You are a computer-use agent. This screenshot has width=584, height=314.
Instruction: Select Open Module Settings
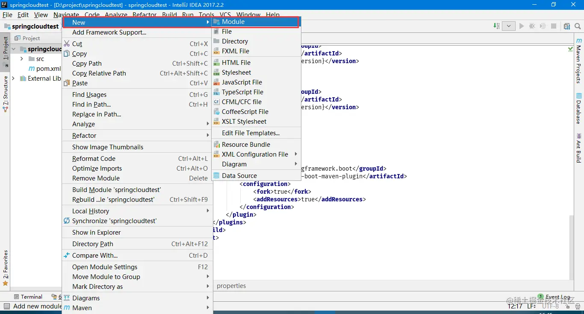137,267
